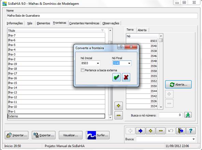
Task: Confirm conversion with green checkmark button
Action: (116, 77)
